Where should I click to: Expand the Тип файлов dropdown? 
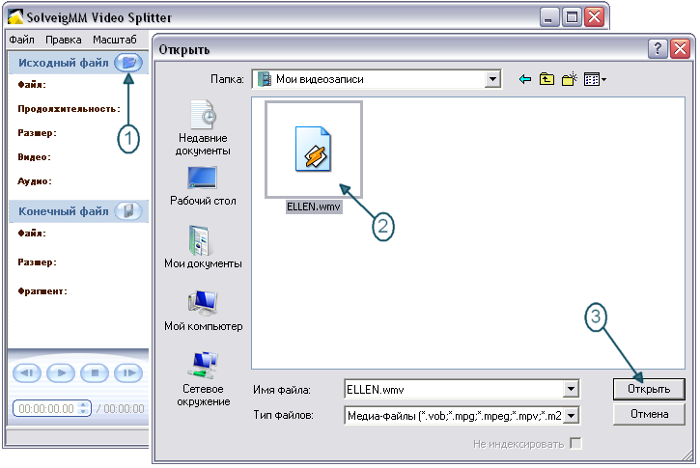pos(572,415)
